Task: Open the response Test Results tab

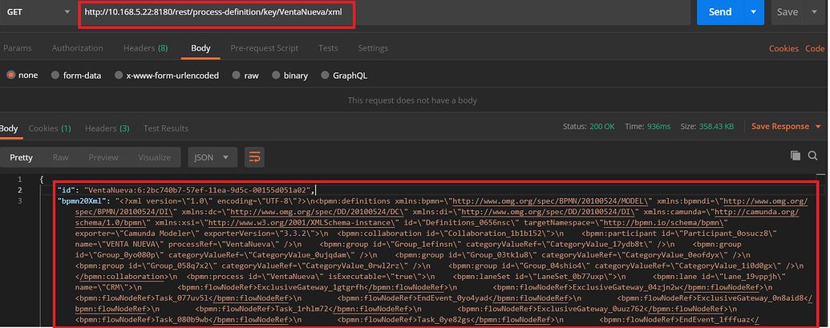Action: click(x=165, y=128)
